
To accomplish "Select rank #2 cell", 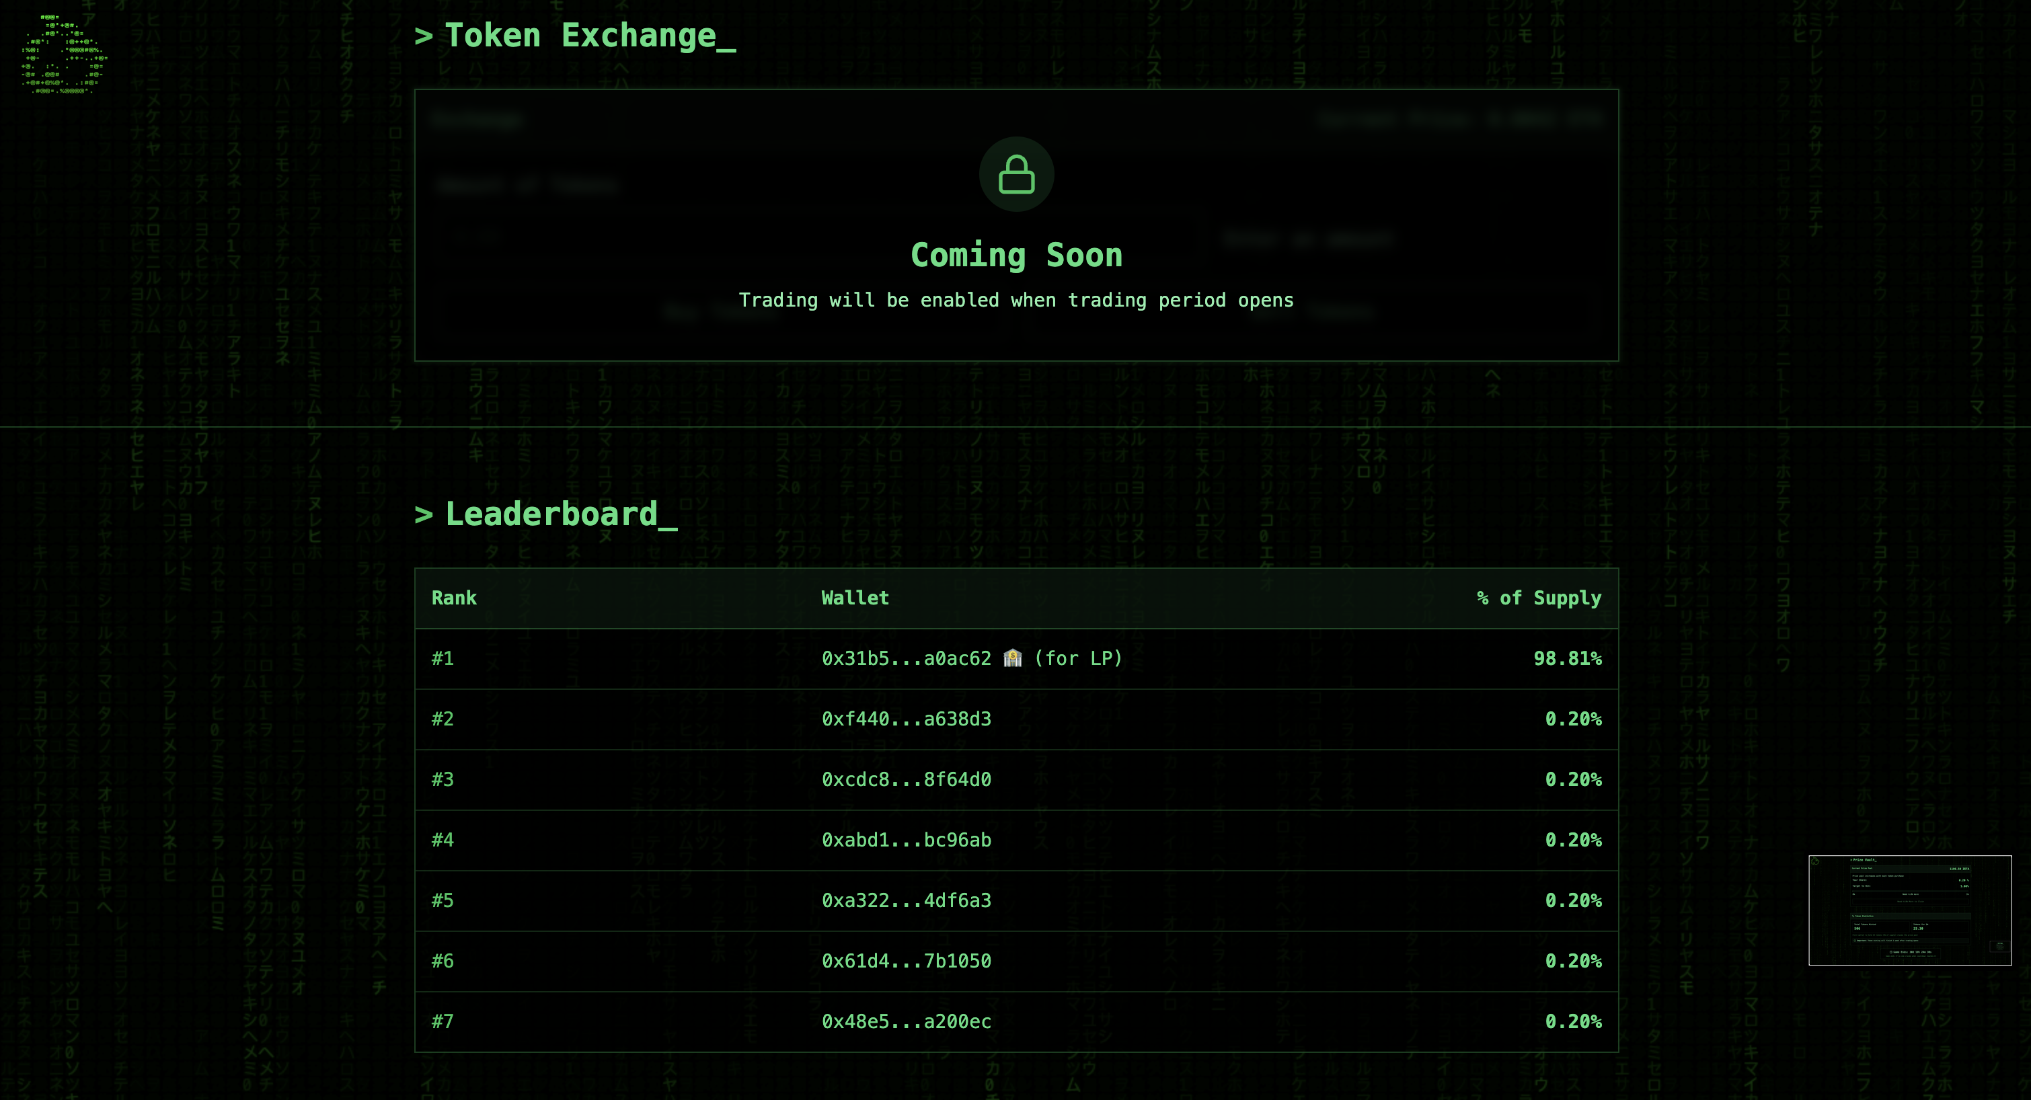I will coord(443,719).
